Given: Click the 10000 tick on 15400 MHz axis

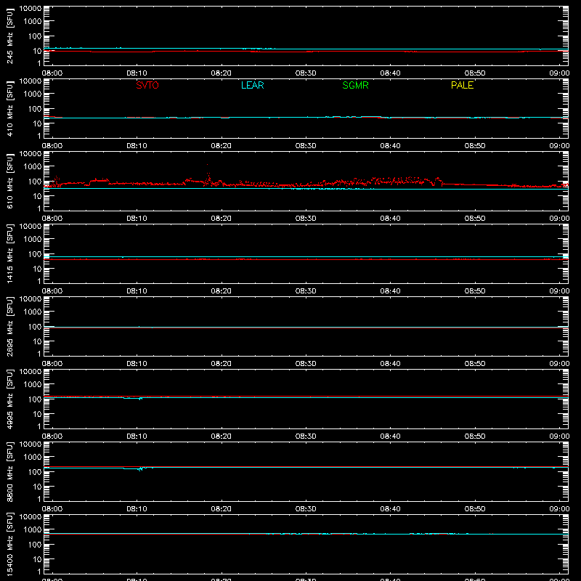Looking at the screenshot, I should pos(31,517).
